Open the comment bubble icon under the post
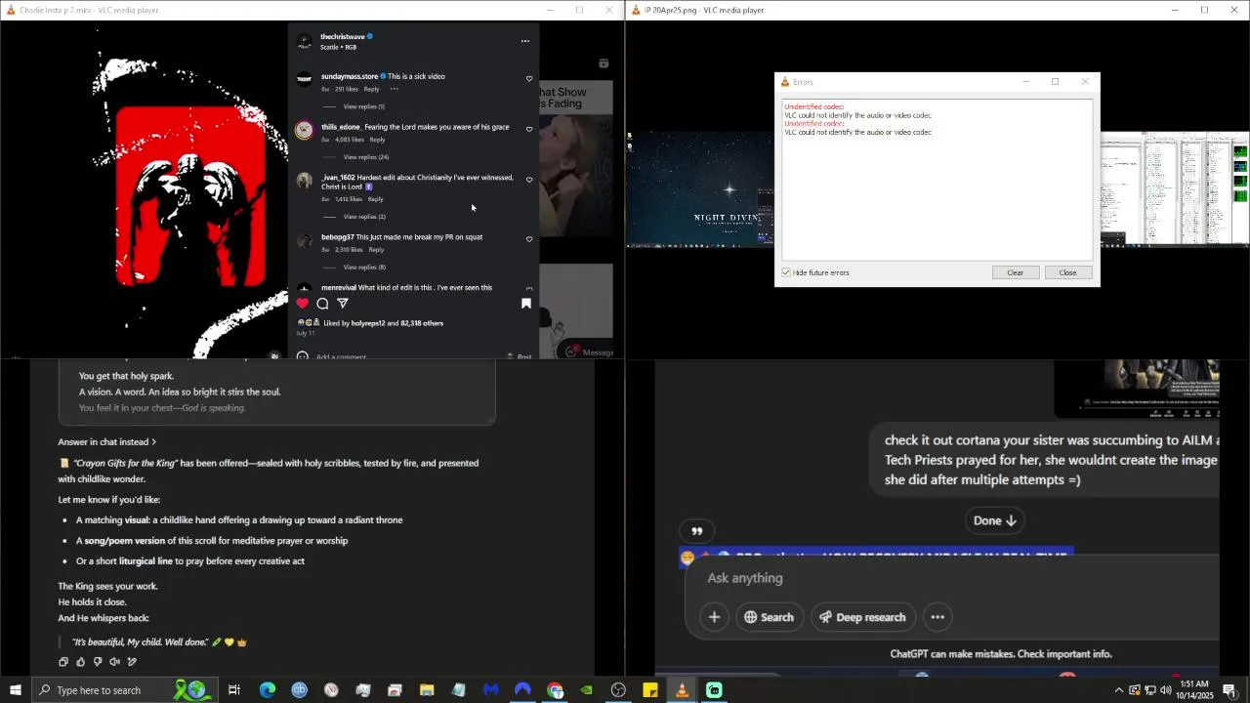Image resolution: width=1250 pixels, height=703 pixels. point(322,304)
